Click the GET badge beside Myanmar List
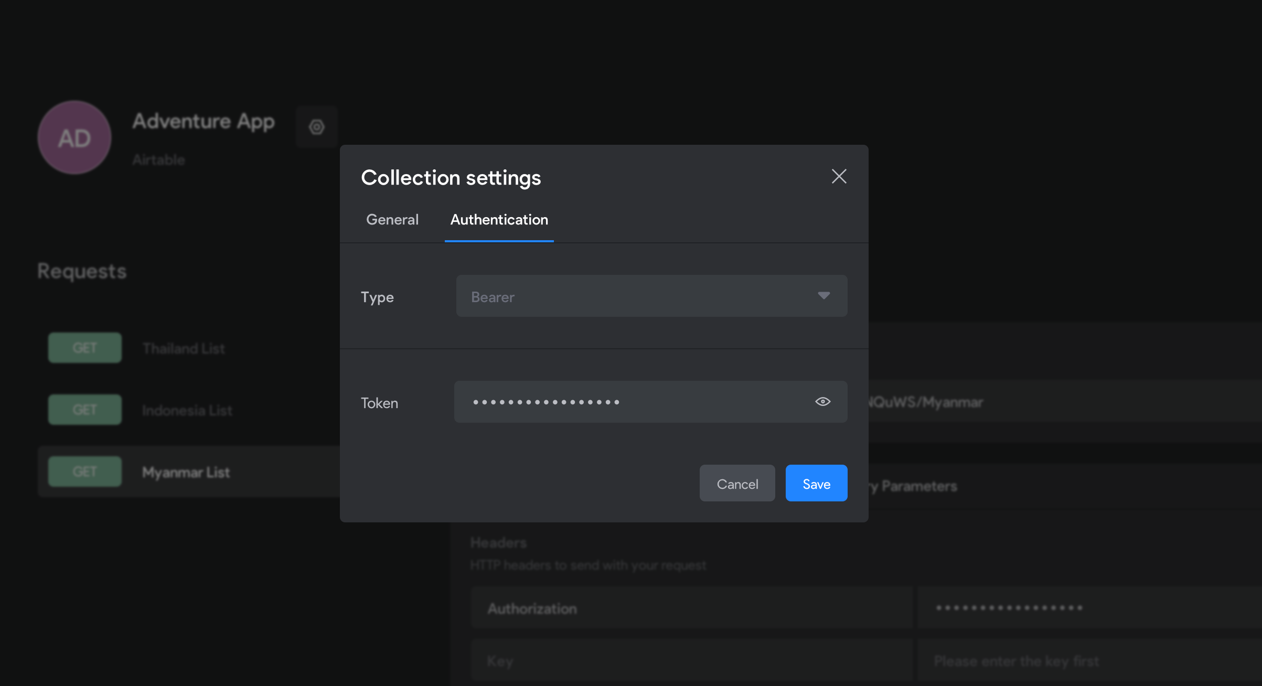Screen dimensions: 1262x686 (x=85, y=471)
